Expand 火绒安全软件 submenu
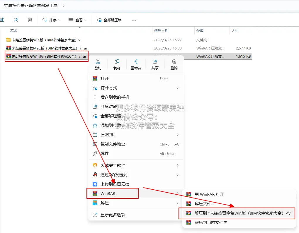The width and height of the screenshot is (299, 233). coord(136,165)
